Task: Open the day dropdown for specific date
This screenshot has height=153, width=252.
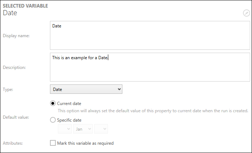Action: pos(65,129)
